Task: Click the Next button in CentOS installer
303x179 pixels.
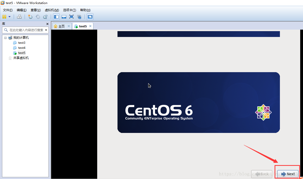Action: [x=288, y=174]
